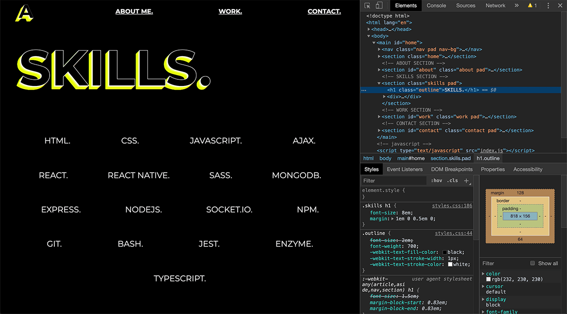The image size is (567, 314).
Task: Expand the nav class="nav pad nav-bg" node
Action: (379, 49)
